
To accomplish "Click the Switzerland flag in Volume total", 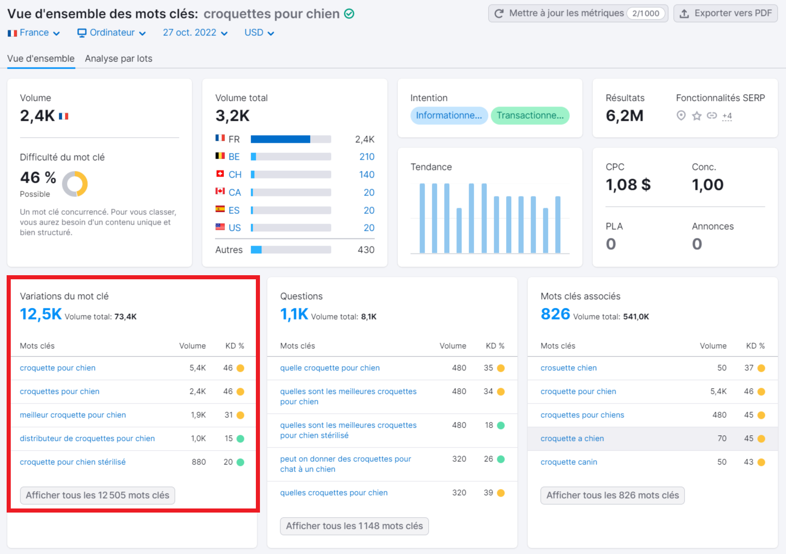I will pyautogui.click(x=220, y=174).
